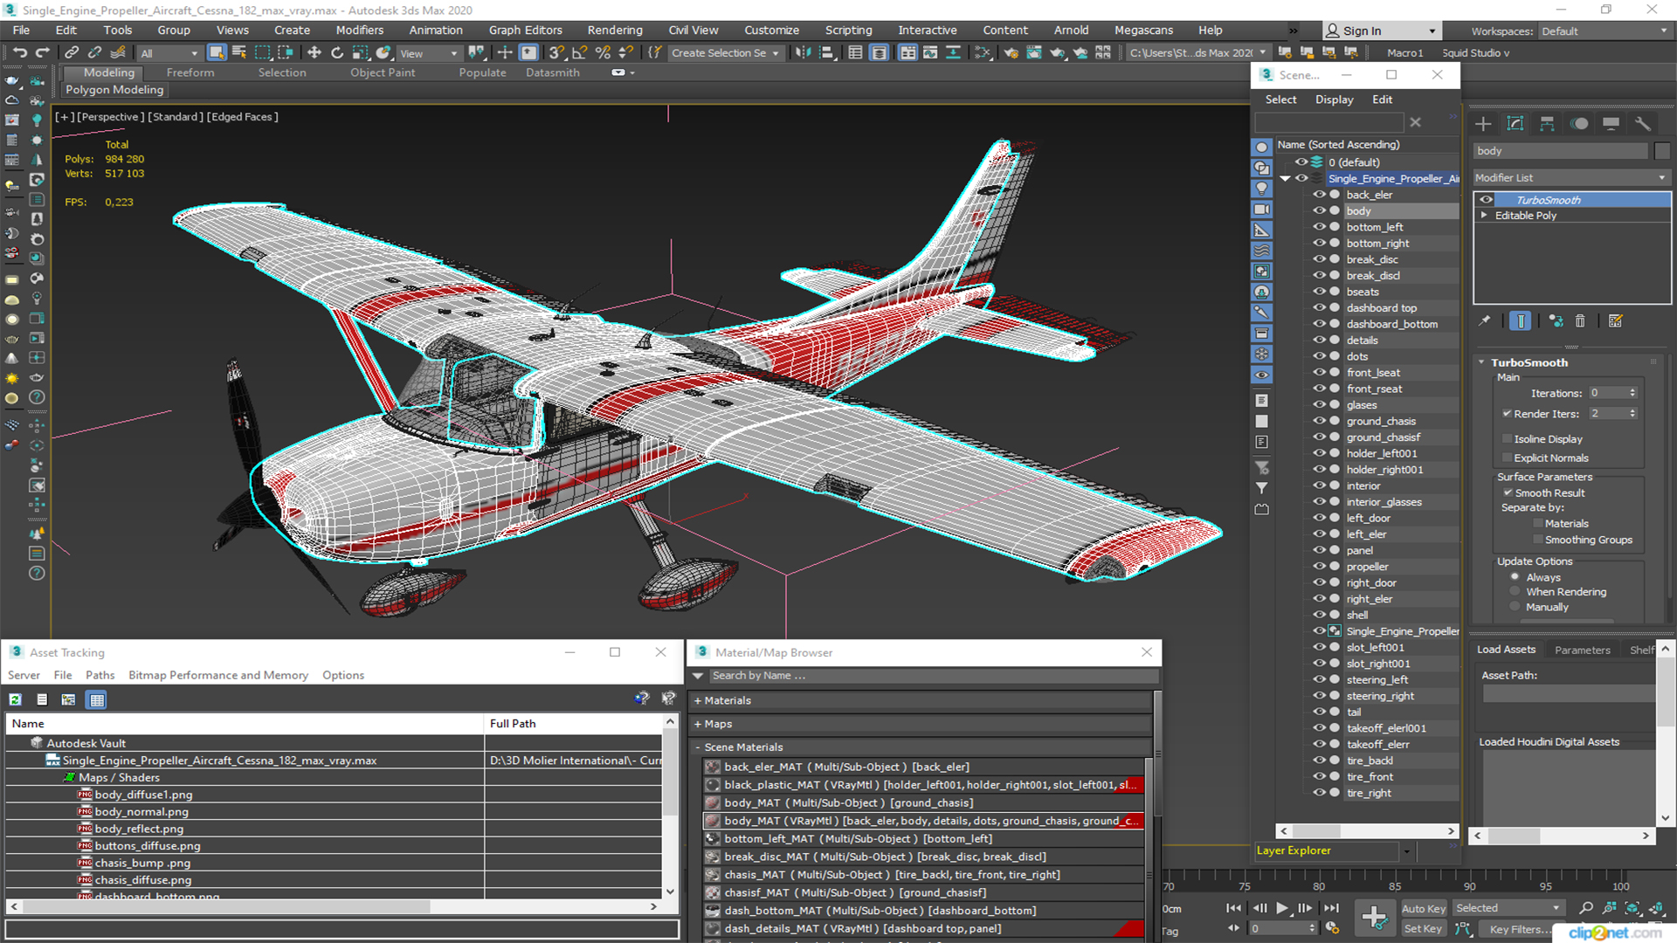
Task: Collapse the TurboSmooth rollout
Action: pyautogui.click(x=1482, y=362)
